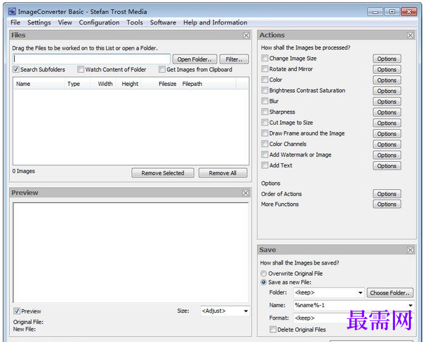425x342 pixels.
Task: Click Choose Folder button
Action: (390, 292)
